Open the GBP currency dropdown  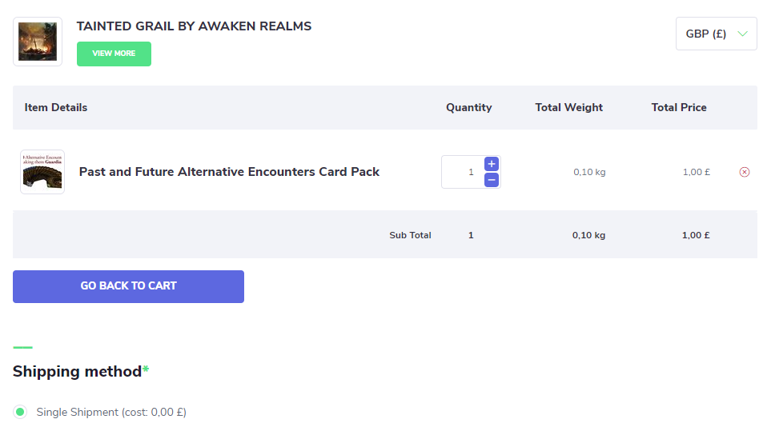[717, 34]
